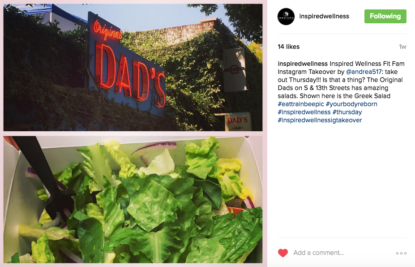Open the #inspiredwellnessigtakeover hashtag
415x267 pixels.
(x=320, y=120)
